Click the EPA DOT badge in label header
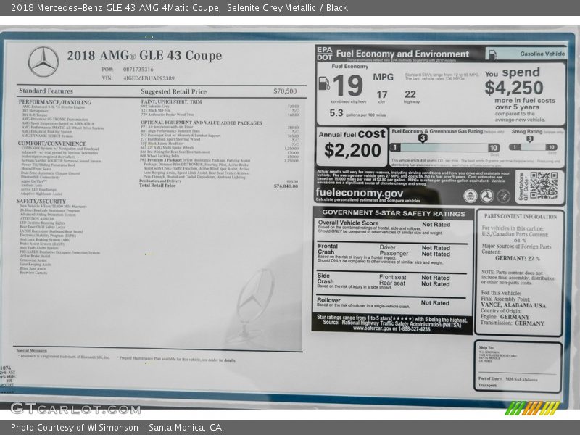The image size is (580, 435). click(x=324, y=54)
